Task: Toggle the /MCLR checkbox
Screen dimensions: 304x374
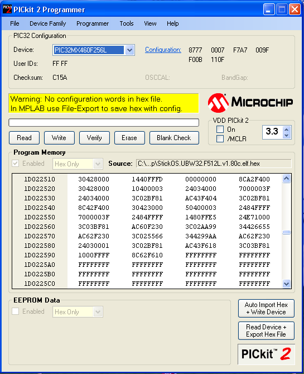Action: point(220,138)
